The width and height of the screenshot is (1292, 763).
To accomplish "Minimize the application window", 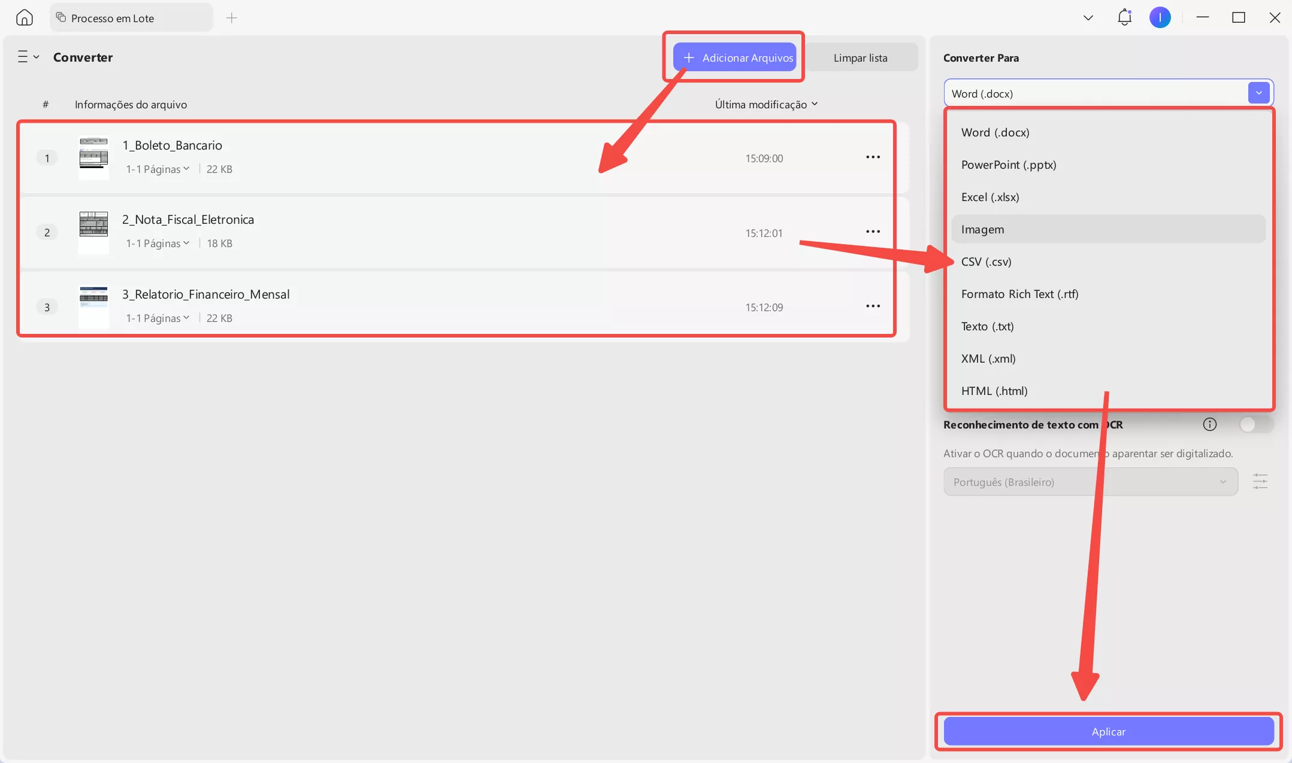I will tap(1202, 17).
